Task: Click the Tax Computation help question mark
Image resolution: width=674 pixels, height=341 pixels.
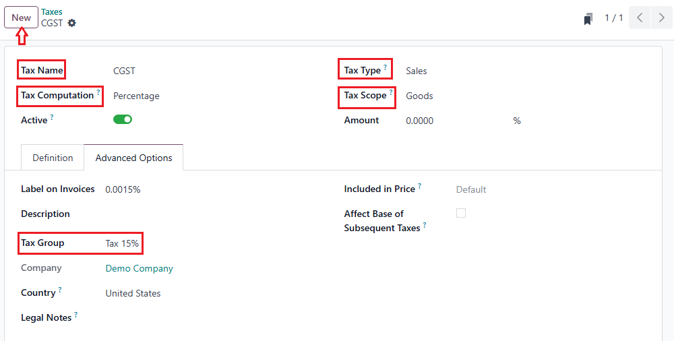Action: [x=98, y=92]
